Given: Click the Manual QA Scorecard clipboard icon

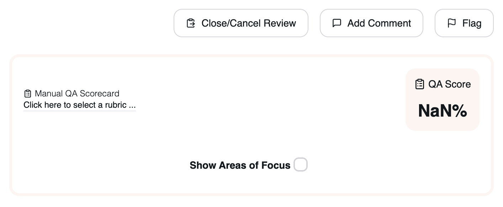Looking at the screenshot, I should 28,94.
